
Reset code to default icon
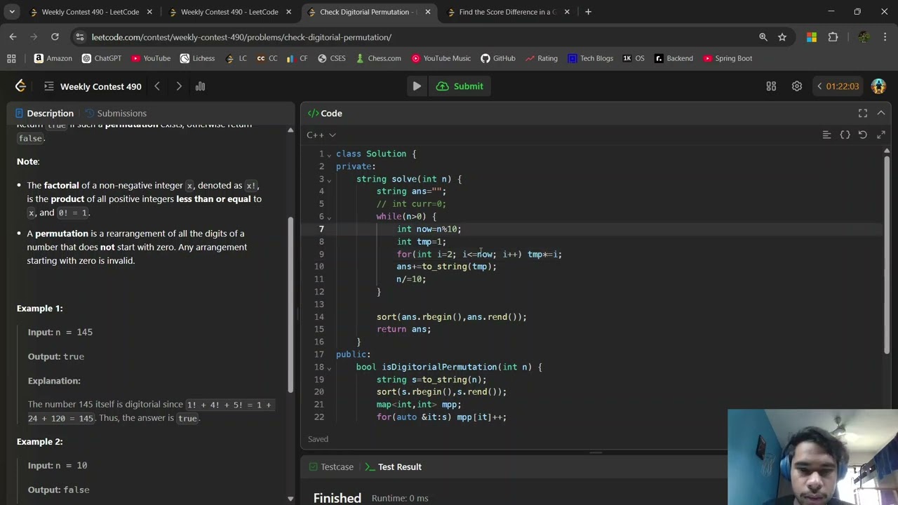click(863, 135)
